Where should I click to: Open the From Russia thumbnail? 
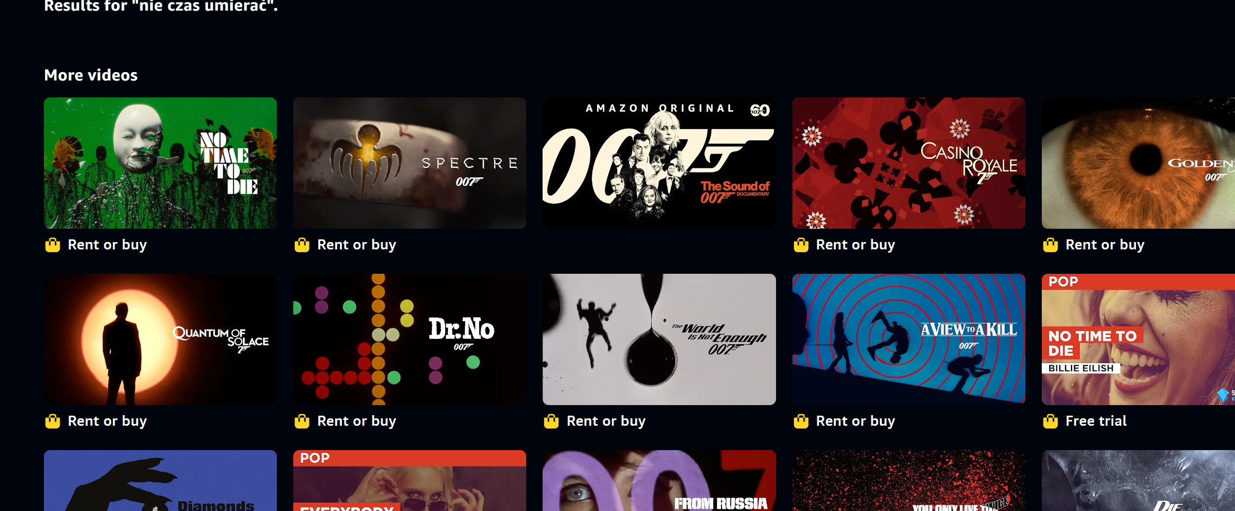(x=659, y=480)
